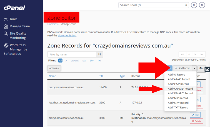Click the cPanel logo
Screen dimensions: 210x127
(14, 8)
